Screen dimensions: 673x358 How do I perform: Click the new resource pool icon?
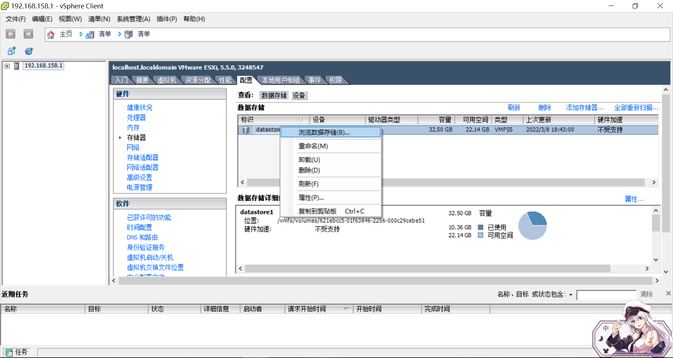tap(28, 51)
